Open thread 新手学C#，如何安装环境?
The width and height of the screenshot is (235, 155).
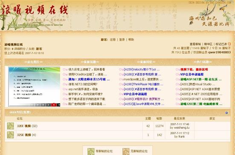pyautogui.click(x=85, y=94)
